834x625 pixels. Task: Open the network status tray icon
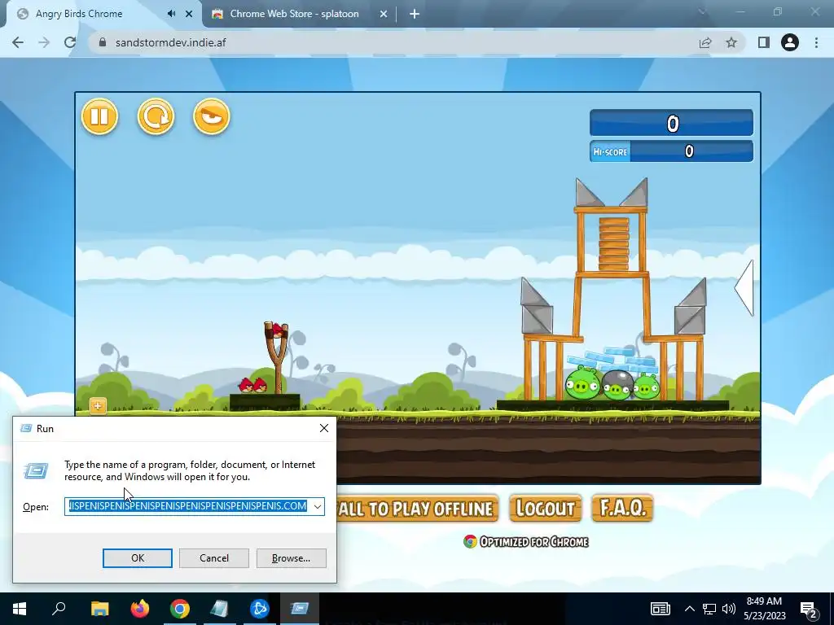[x=709, y=609]
